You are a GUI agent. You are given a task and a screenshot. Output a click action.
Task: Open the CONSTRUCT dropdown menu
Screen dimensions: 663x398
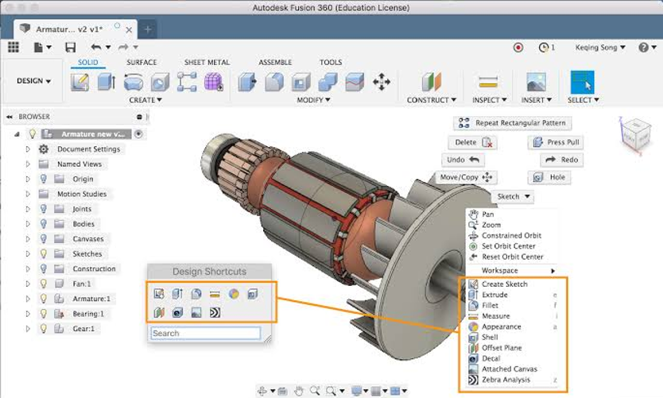pyautogui.click(x=432, y=100)
